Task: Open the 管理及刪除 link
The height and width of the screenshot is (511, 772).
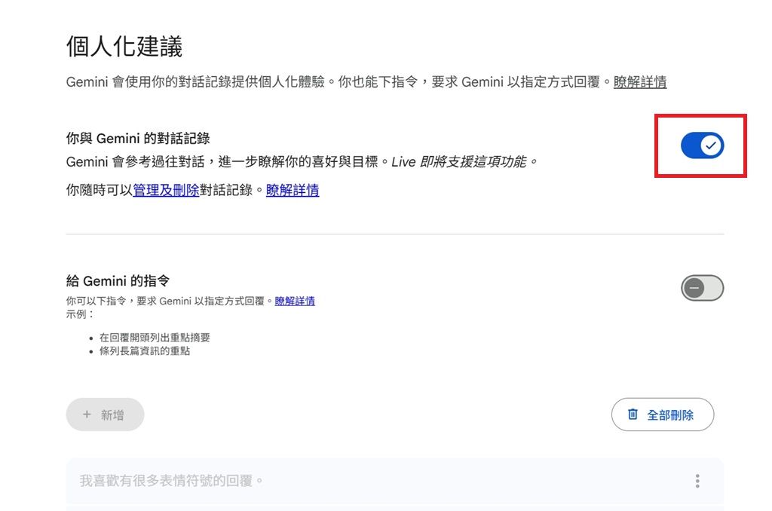Action: click(x=166, y=190)
